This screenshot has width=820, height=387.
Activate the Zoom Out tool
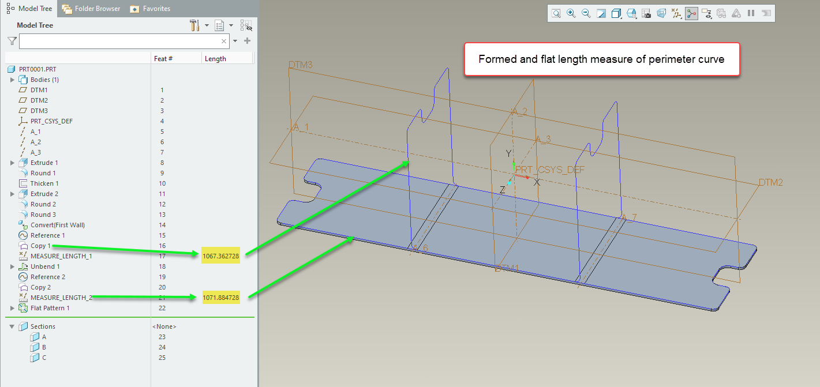[586, 13]
